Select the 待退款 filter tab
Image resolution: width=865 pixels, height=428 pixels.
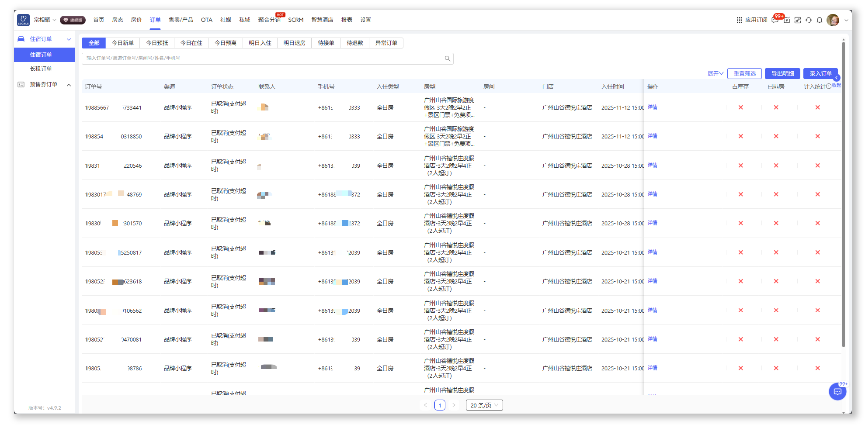(x=354, y=43)
